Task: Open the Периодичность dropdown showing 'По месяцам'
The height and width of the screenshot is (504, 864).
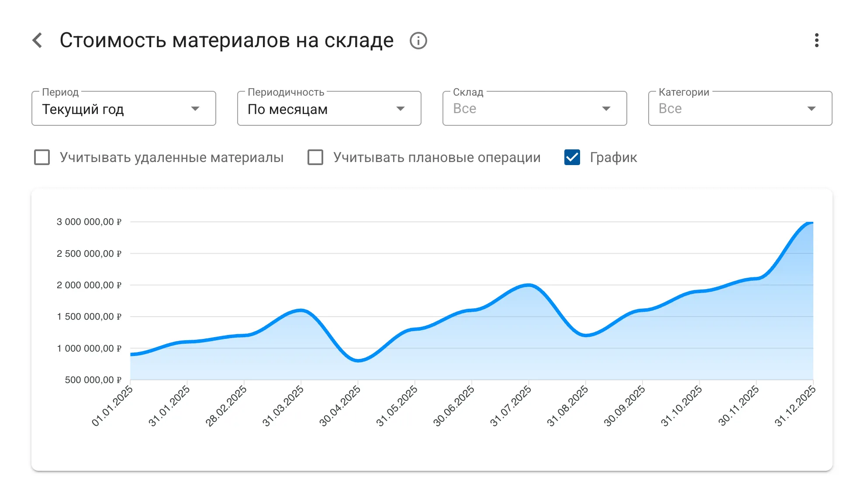Action: (329, 108)
